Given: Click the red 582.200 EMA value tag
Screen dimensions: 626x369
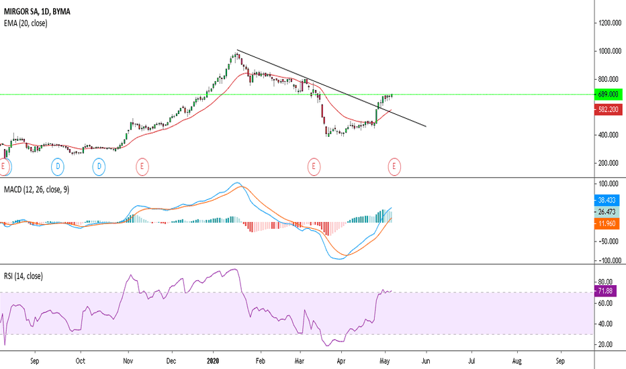Looking at the screenshot, I should pyautogui.click(x=608, y=109).
